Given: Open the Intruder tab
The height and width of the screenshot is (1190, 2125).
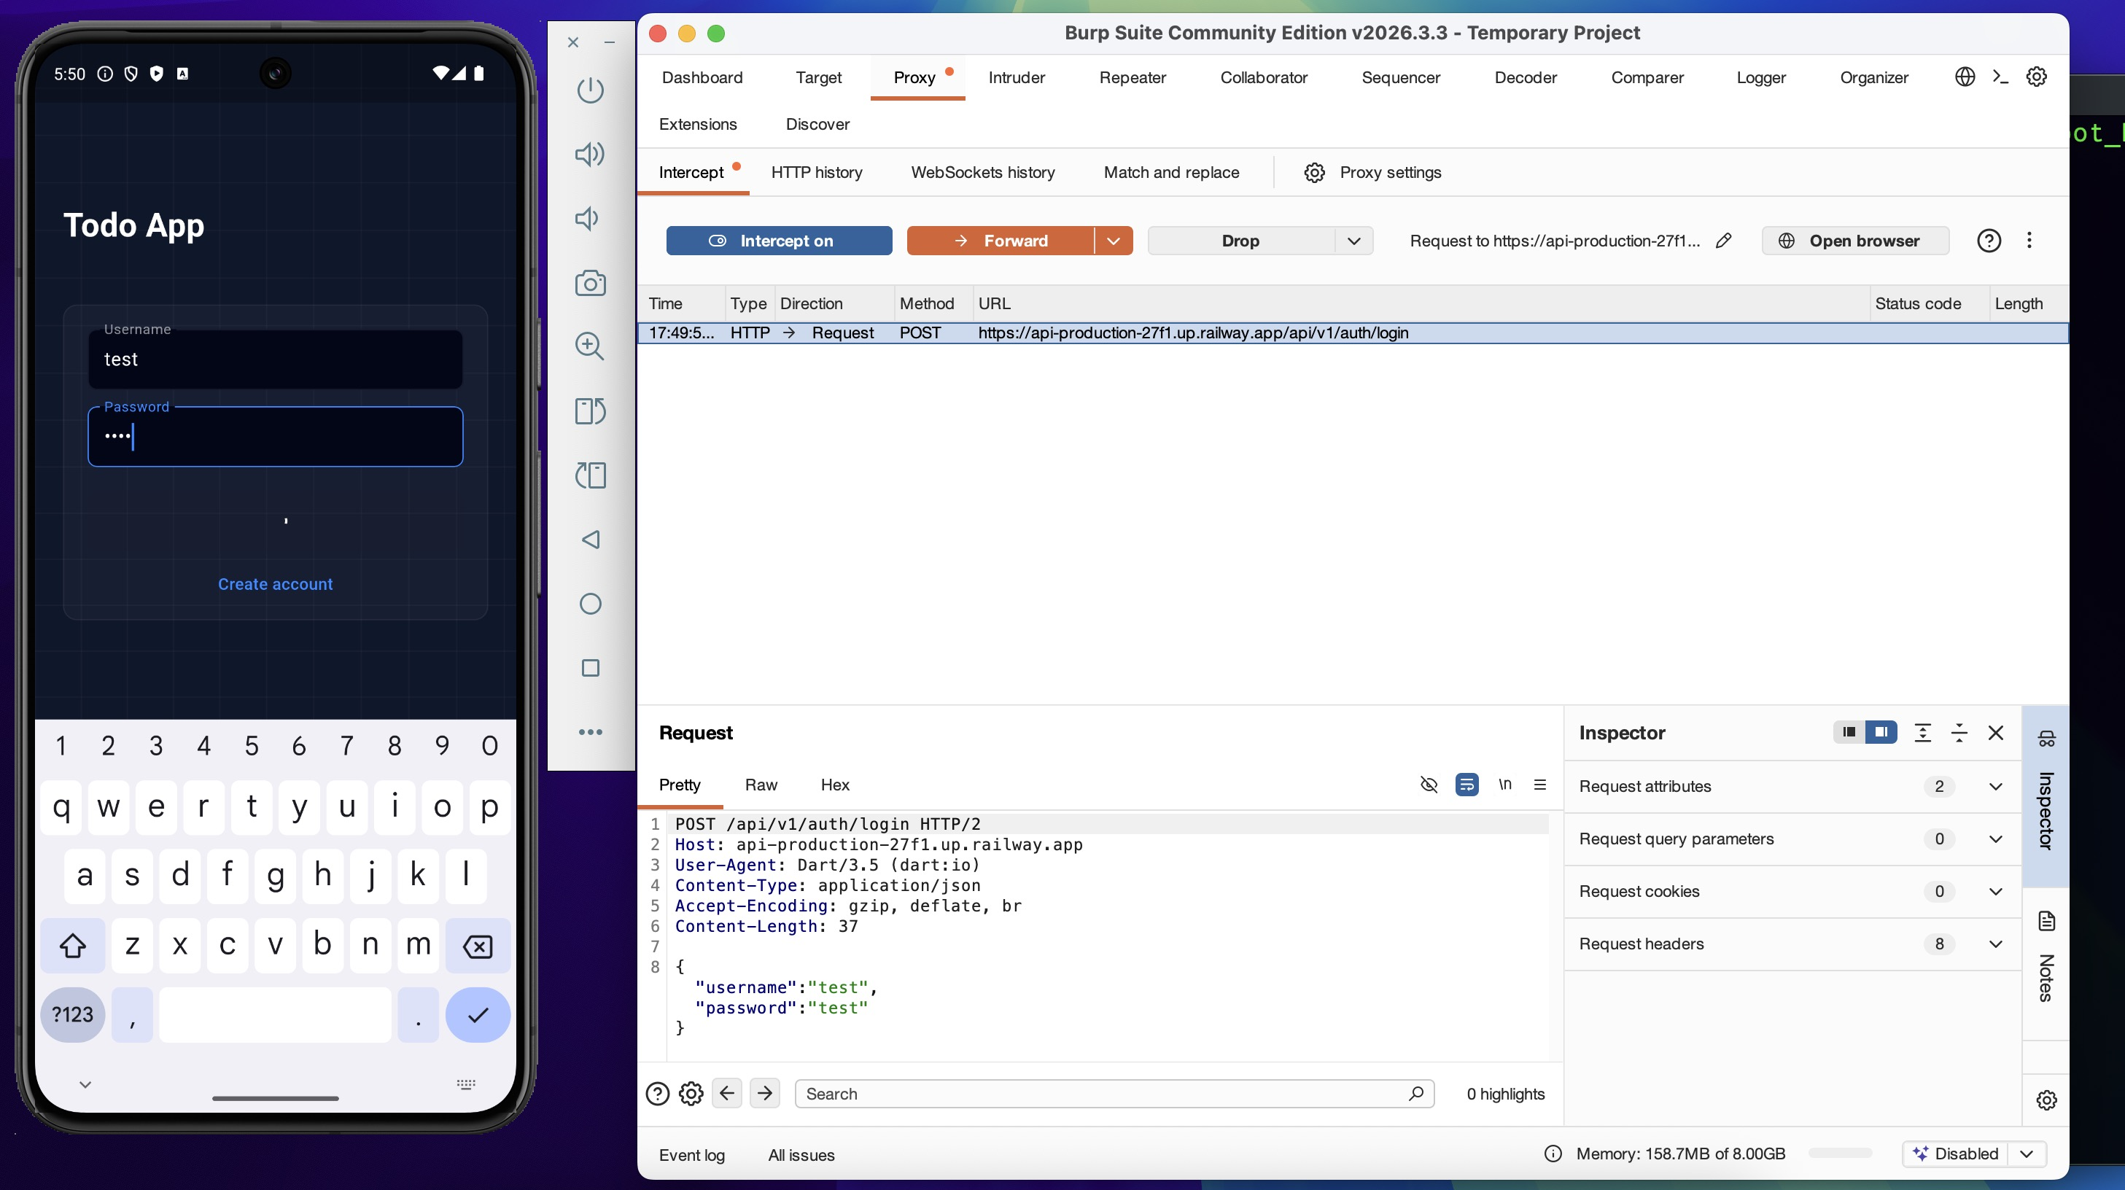Looking at the screenshot, I should (x=1017, y=77).
